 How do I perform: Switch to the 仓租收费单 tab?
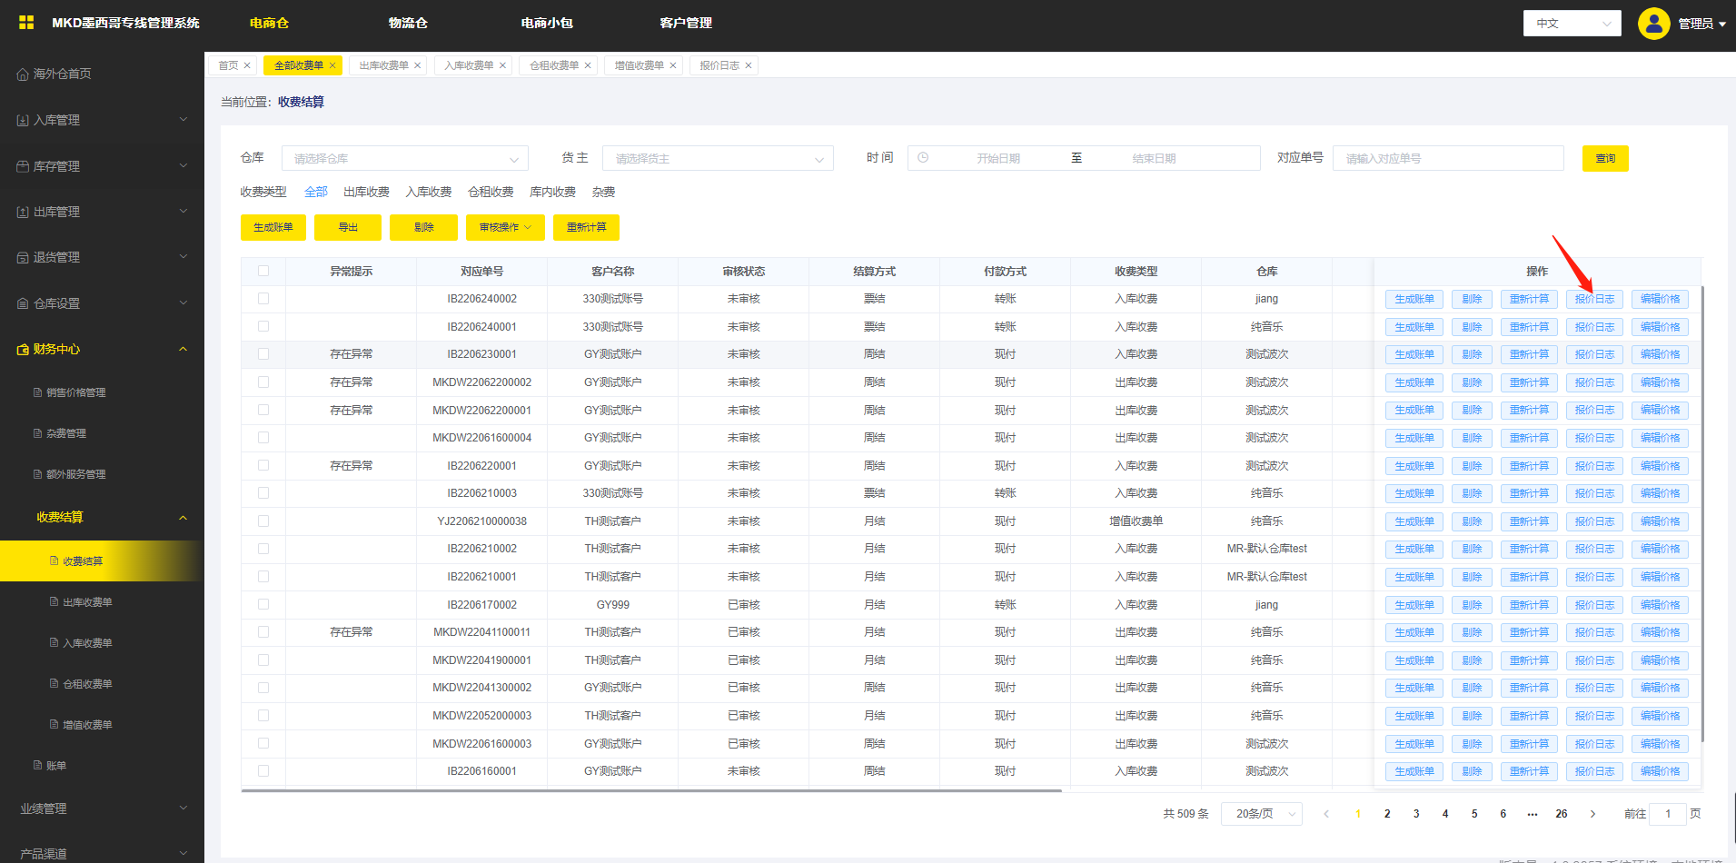[553, 65]
